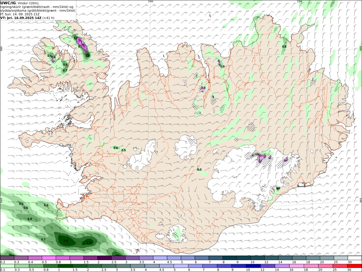This screenshot has height=272, width=362.
Task: Click the 'IT: Sun. 14. 09. 2025 21Z' line
Action: click(20, 14)
